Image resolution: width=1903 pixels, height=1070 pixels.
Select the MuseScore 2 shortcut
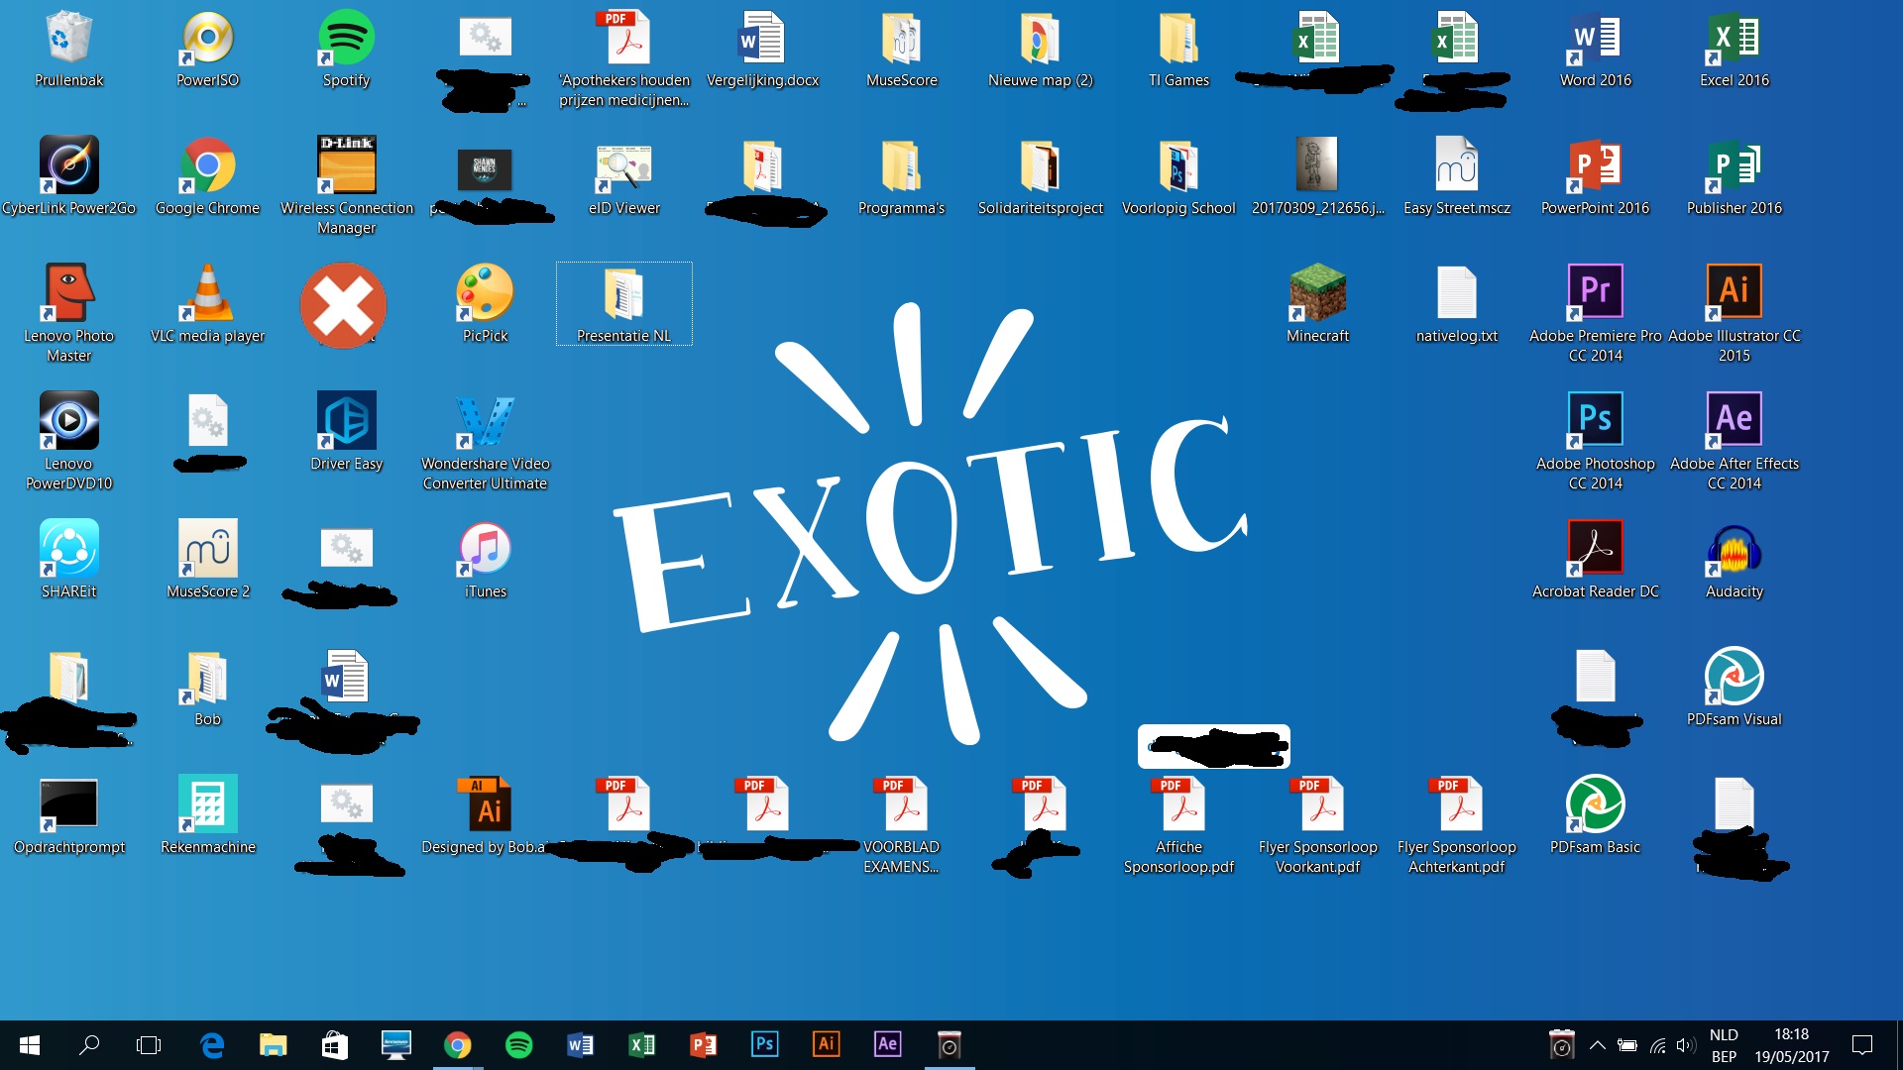[207, 550]
